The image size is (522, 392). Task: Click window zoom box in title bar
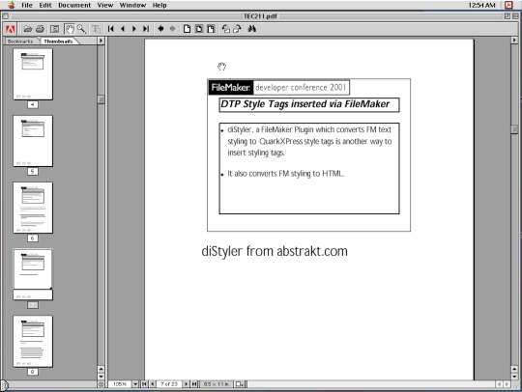pyautogui.click(x=507, y=16)
